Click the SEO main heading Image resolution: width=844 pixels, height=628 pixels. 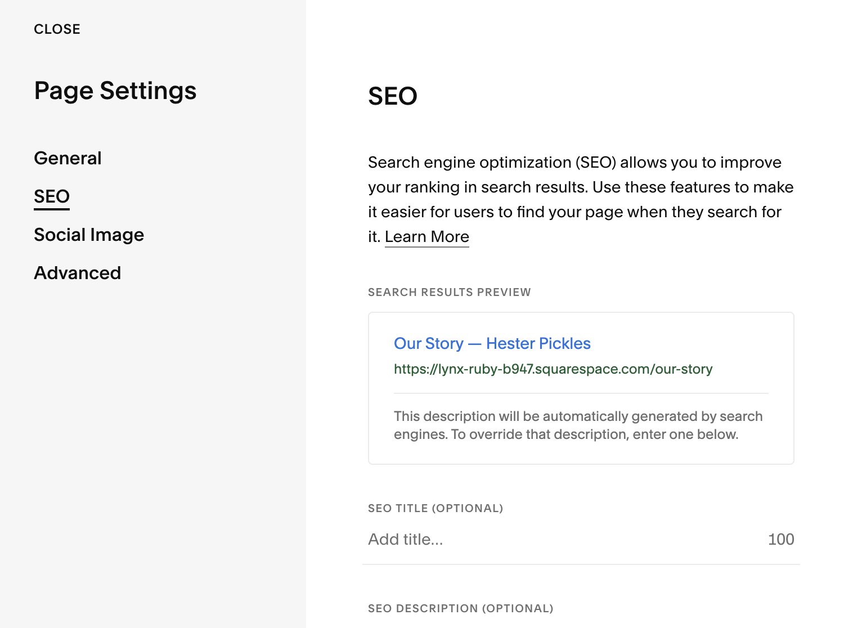click(392, 96)
